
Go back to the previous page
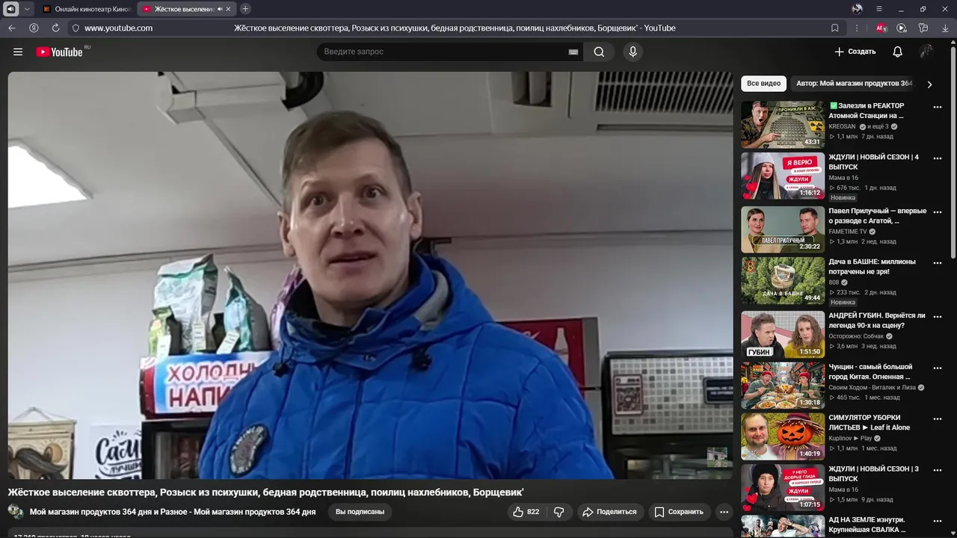click(x=12, y=28)
